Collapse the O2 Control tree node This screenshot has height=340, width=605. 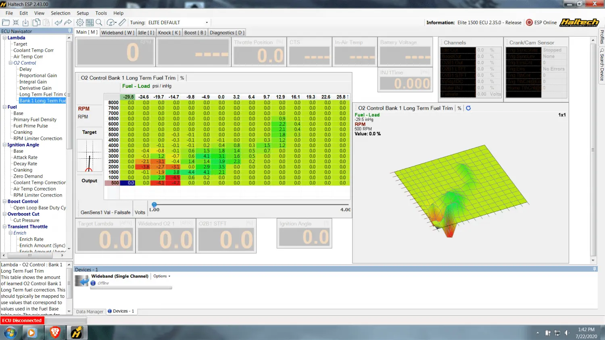coord(10,63)
